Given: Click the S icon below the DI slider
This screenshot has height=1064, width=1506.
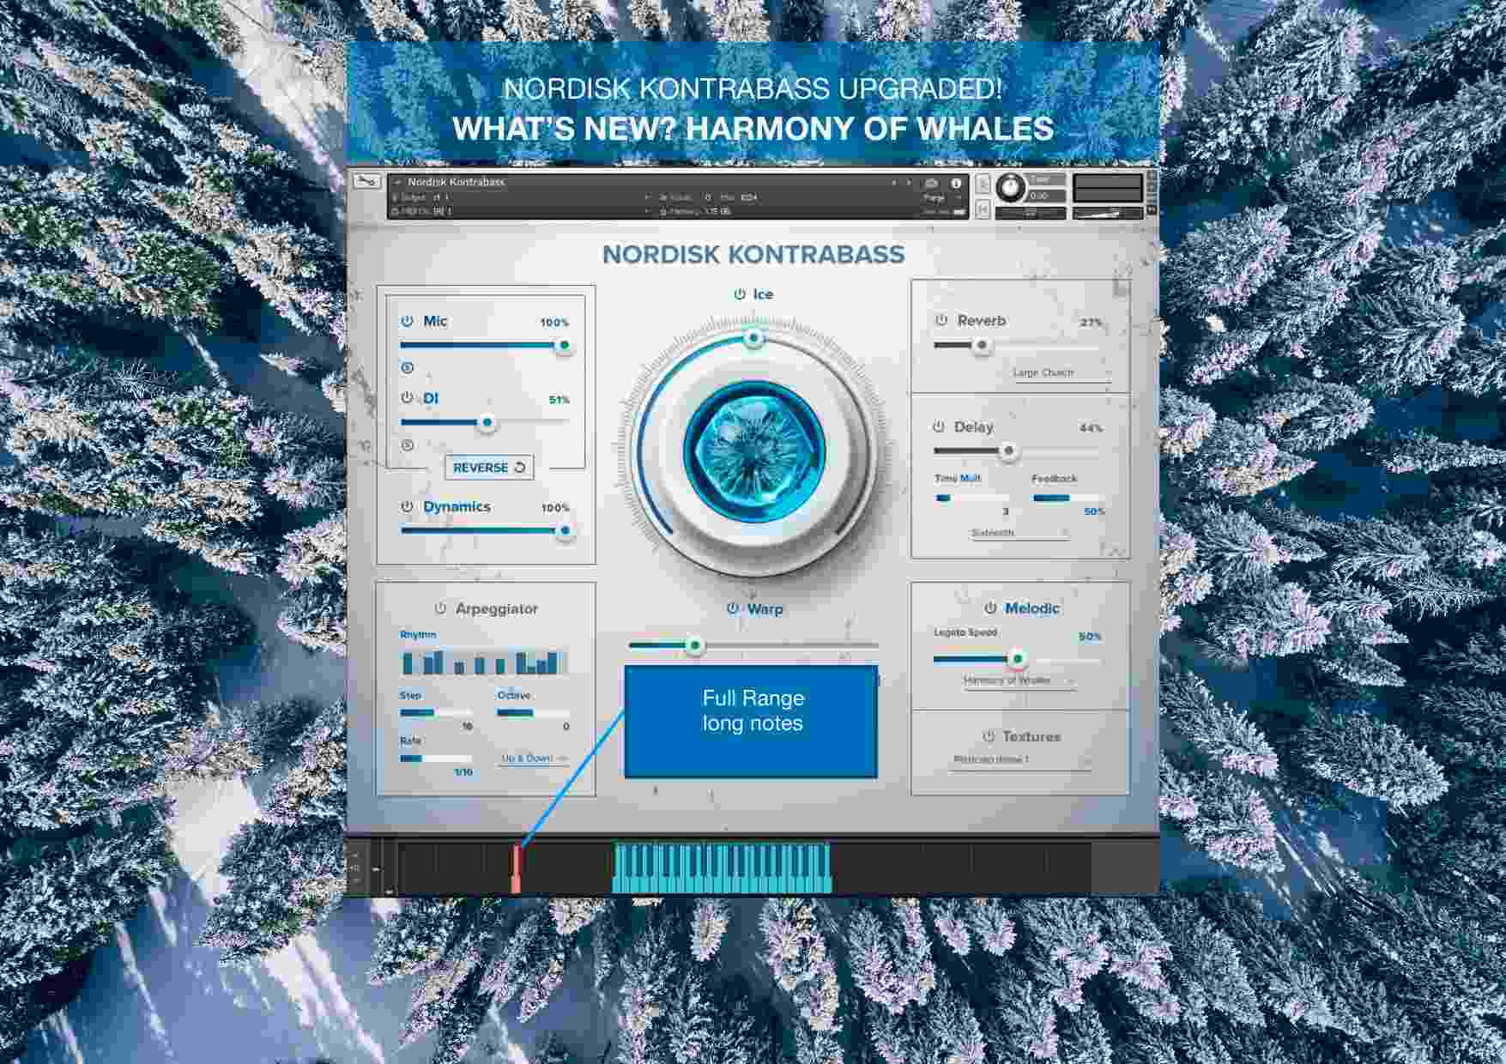Looking at the screenshot, I should click(x=408, y=444).
